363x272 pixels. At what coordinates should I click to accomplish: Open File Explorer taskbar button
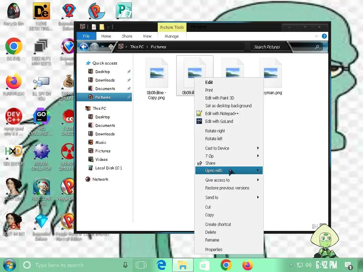[183, 265]
